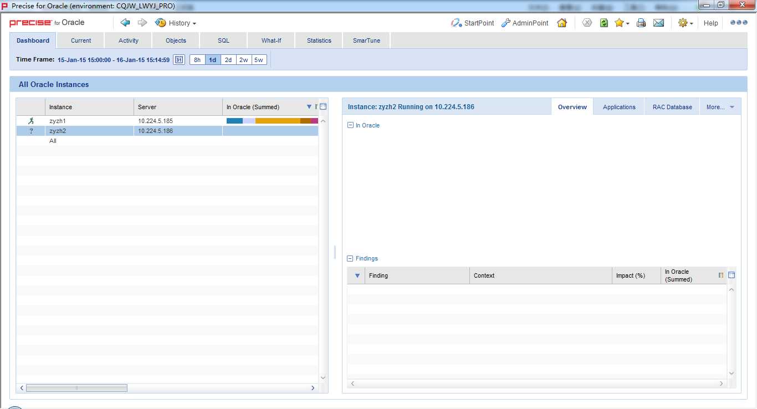
Task: Open In Oracle (Summed) column sort arrow
Action: coord(309,107)
